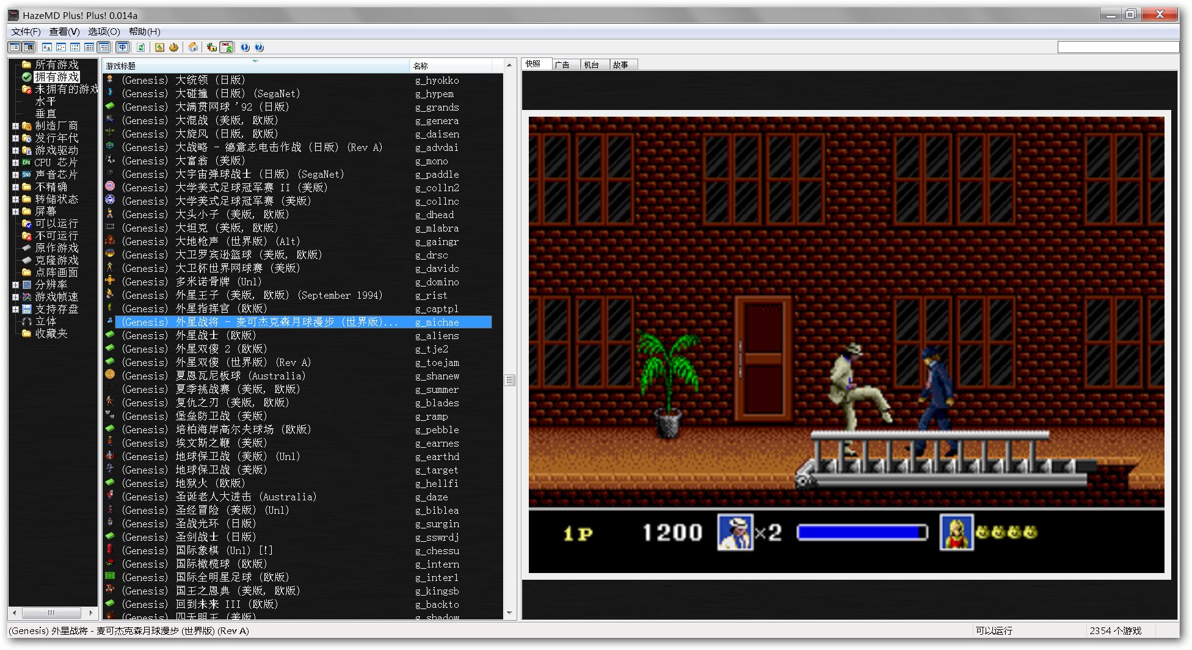
Task: Click the red-green arrows folder icon
Action: point(212,47)
